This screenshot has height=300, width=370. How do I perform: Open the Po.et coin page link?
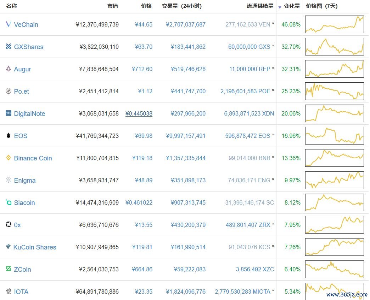point(22,91)
